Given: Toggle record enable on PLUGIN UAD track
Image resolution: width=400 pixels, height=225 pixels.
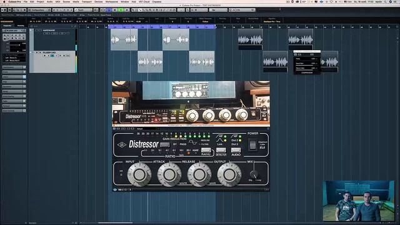Looking at the screenshot, I should 44,56.
